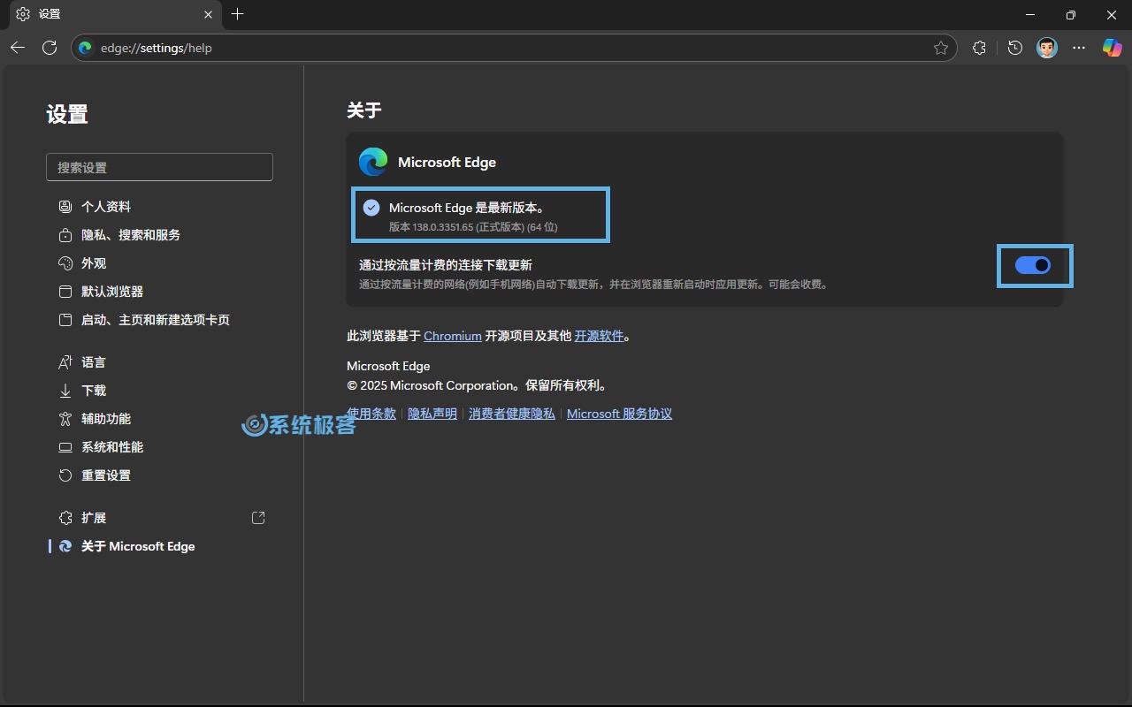Click the settings gear icon on tab

[23, 14]
